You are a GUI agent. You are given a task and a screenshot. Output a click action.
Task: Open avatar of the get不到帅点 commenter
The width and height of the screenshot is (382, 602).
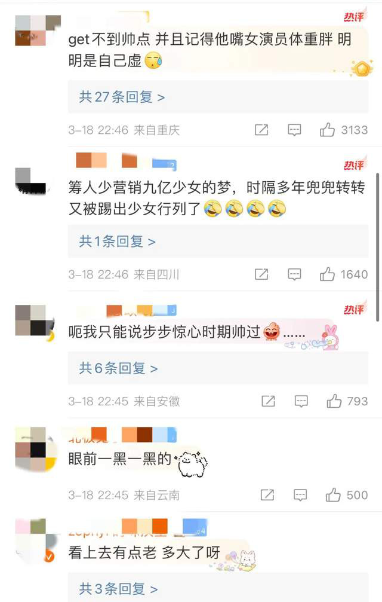tap(38, 30)
